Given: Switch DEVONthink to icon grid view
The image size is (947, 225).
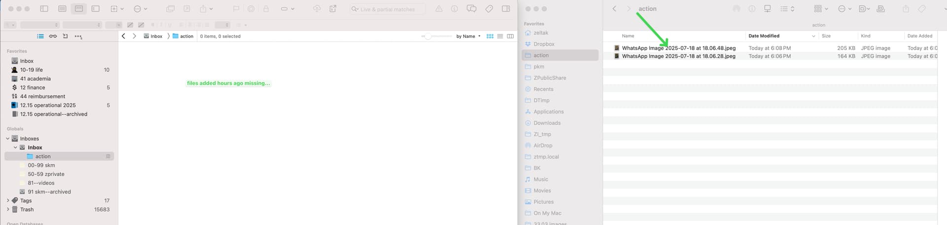Looking at the screenshot, I should coord(490,36).
